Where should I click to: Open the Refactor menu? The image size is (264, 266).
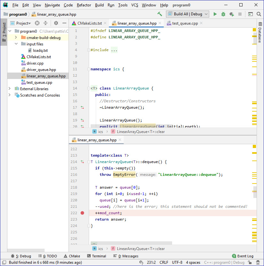(x=84, y=5)
